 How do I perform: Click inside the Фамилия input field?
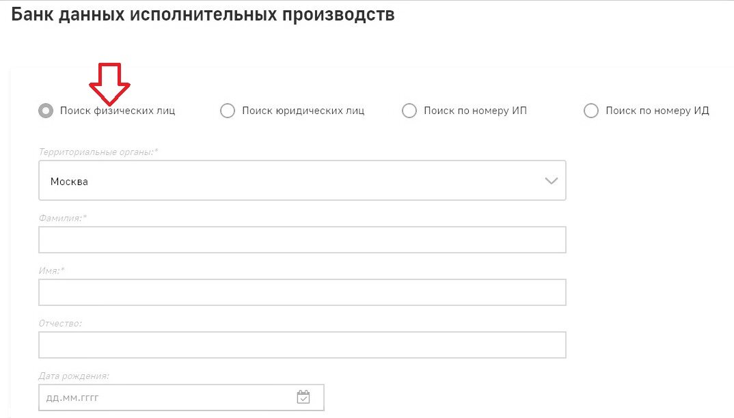click(302, 240)
